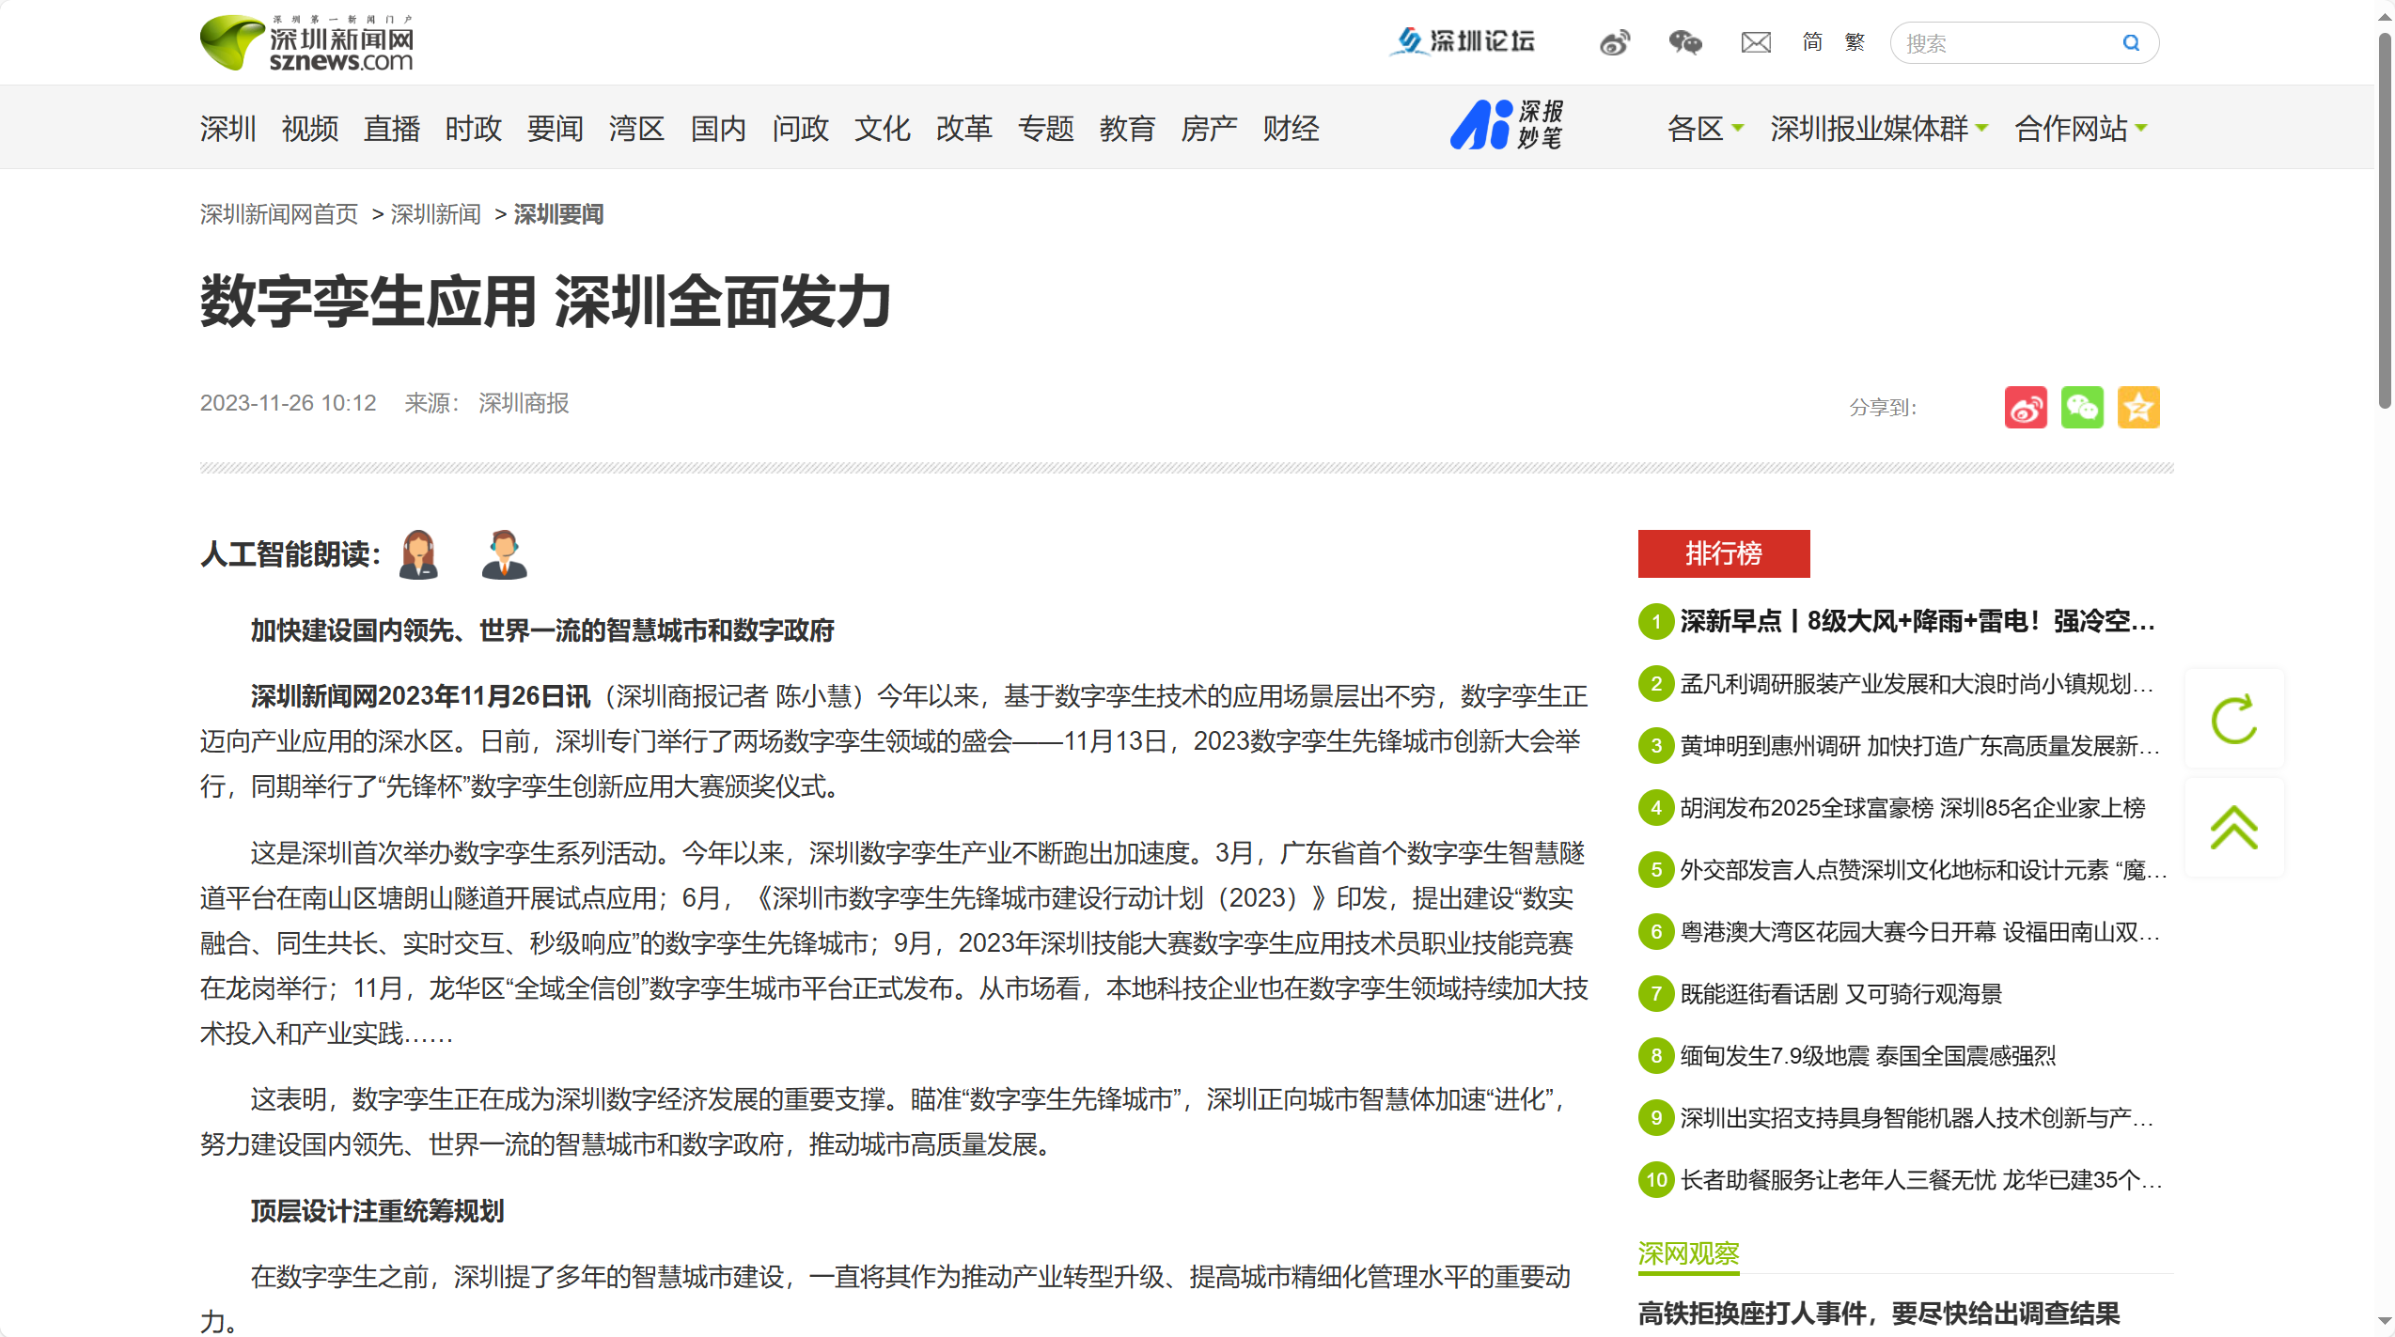Expand the 深圳报业媒体群 dropdown
This screenshot has width=2395, height=1337.
(1879, 128)
